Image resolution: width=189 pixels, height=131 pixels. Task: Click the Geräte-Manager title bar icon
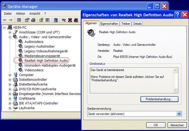(x=4, y=6)
